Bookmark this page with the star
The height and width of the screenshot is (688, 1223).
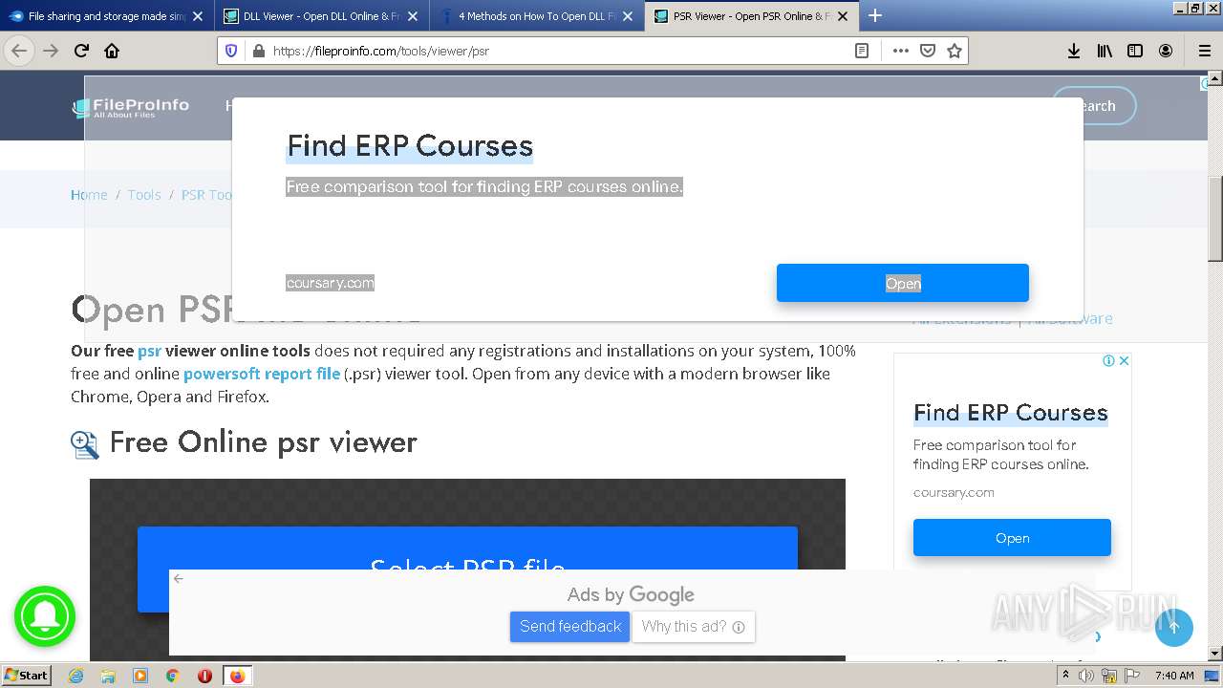[954, 51]
